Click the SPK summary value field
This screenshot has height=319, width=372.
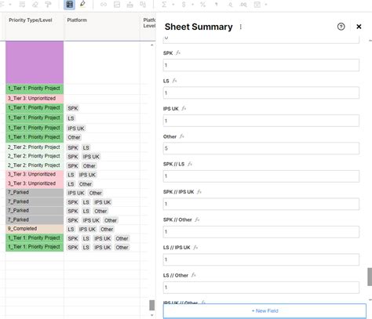261,65
